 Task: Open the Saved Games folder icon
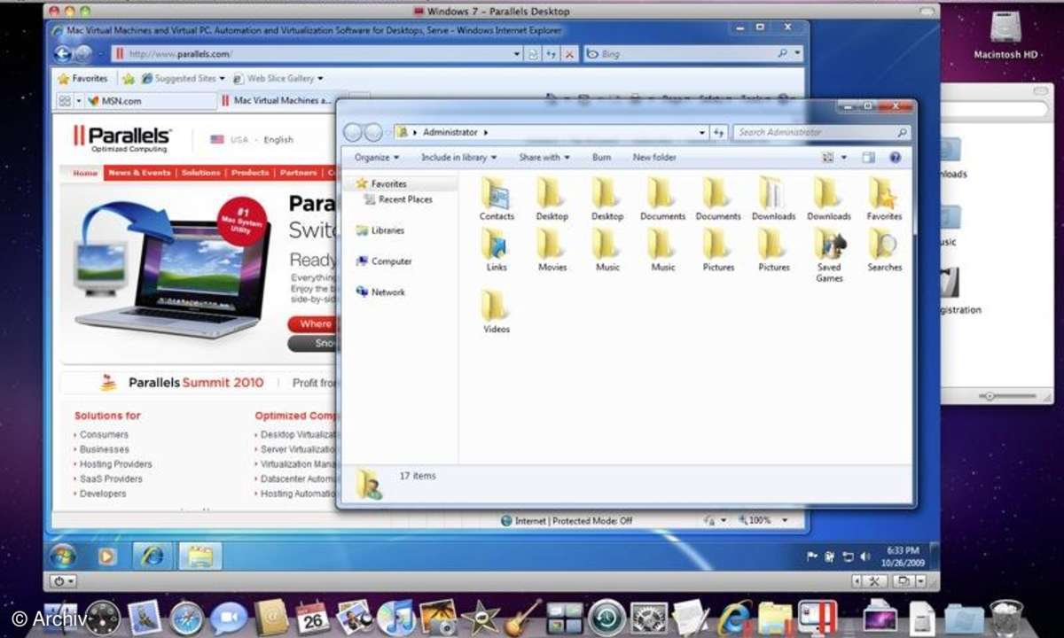829,245
